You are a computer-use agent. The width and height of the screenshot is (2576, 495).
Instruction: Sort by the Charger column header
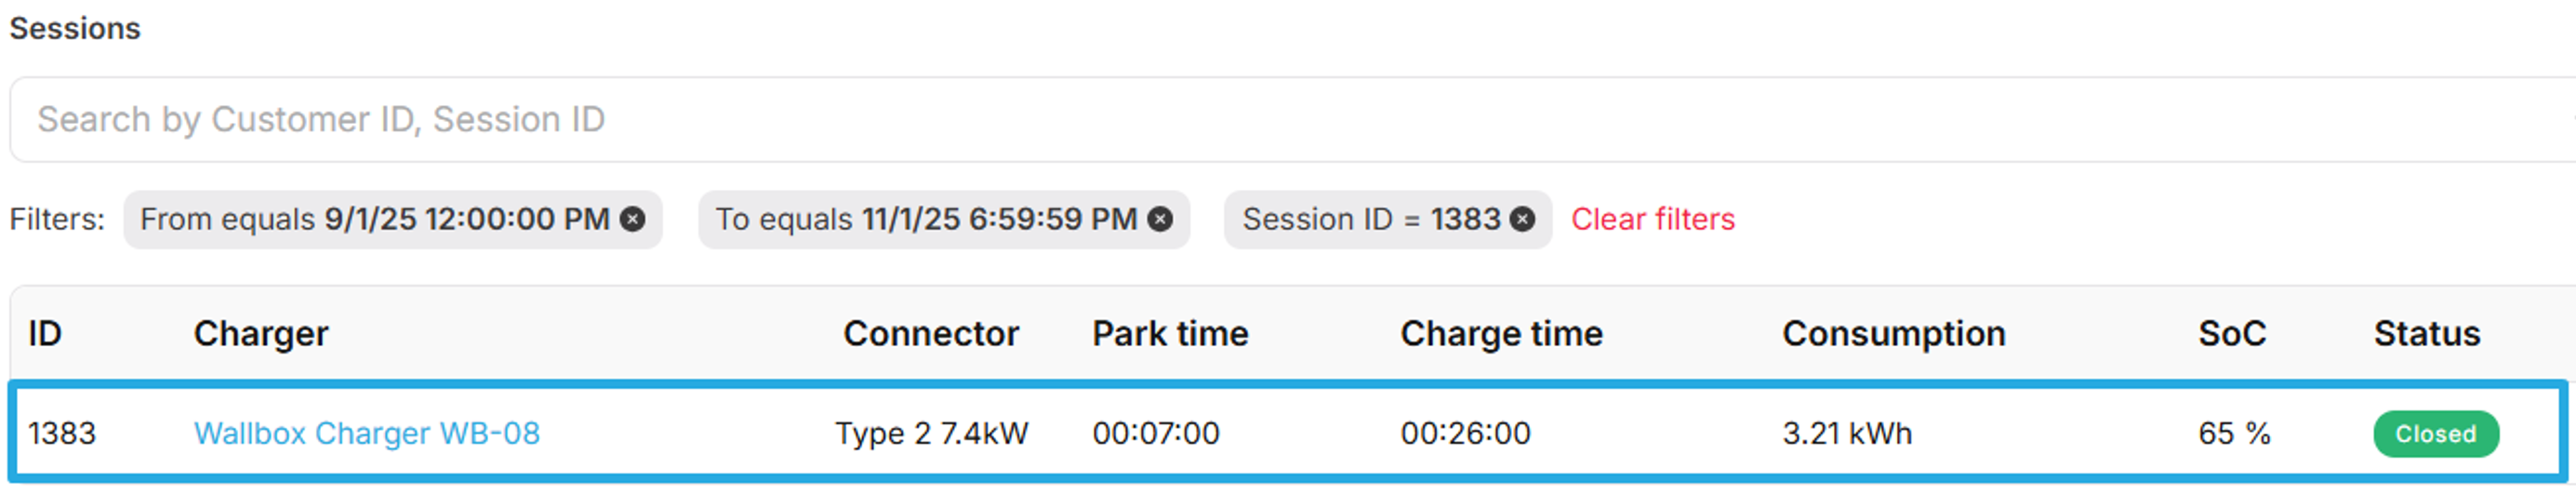[260, 333]
